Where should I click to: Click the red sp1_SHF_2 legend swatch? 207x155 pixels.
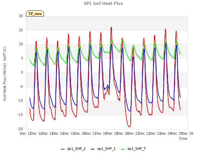coord(62,149)
